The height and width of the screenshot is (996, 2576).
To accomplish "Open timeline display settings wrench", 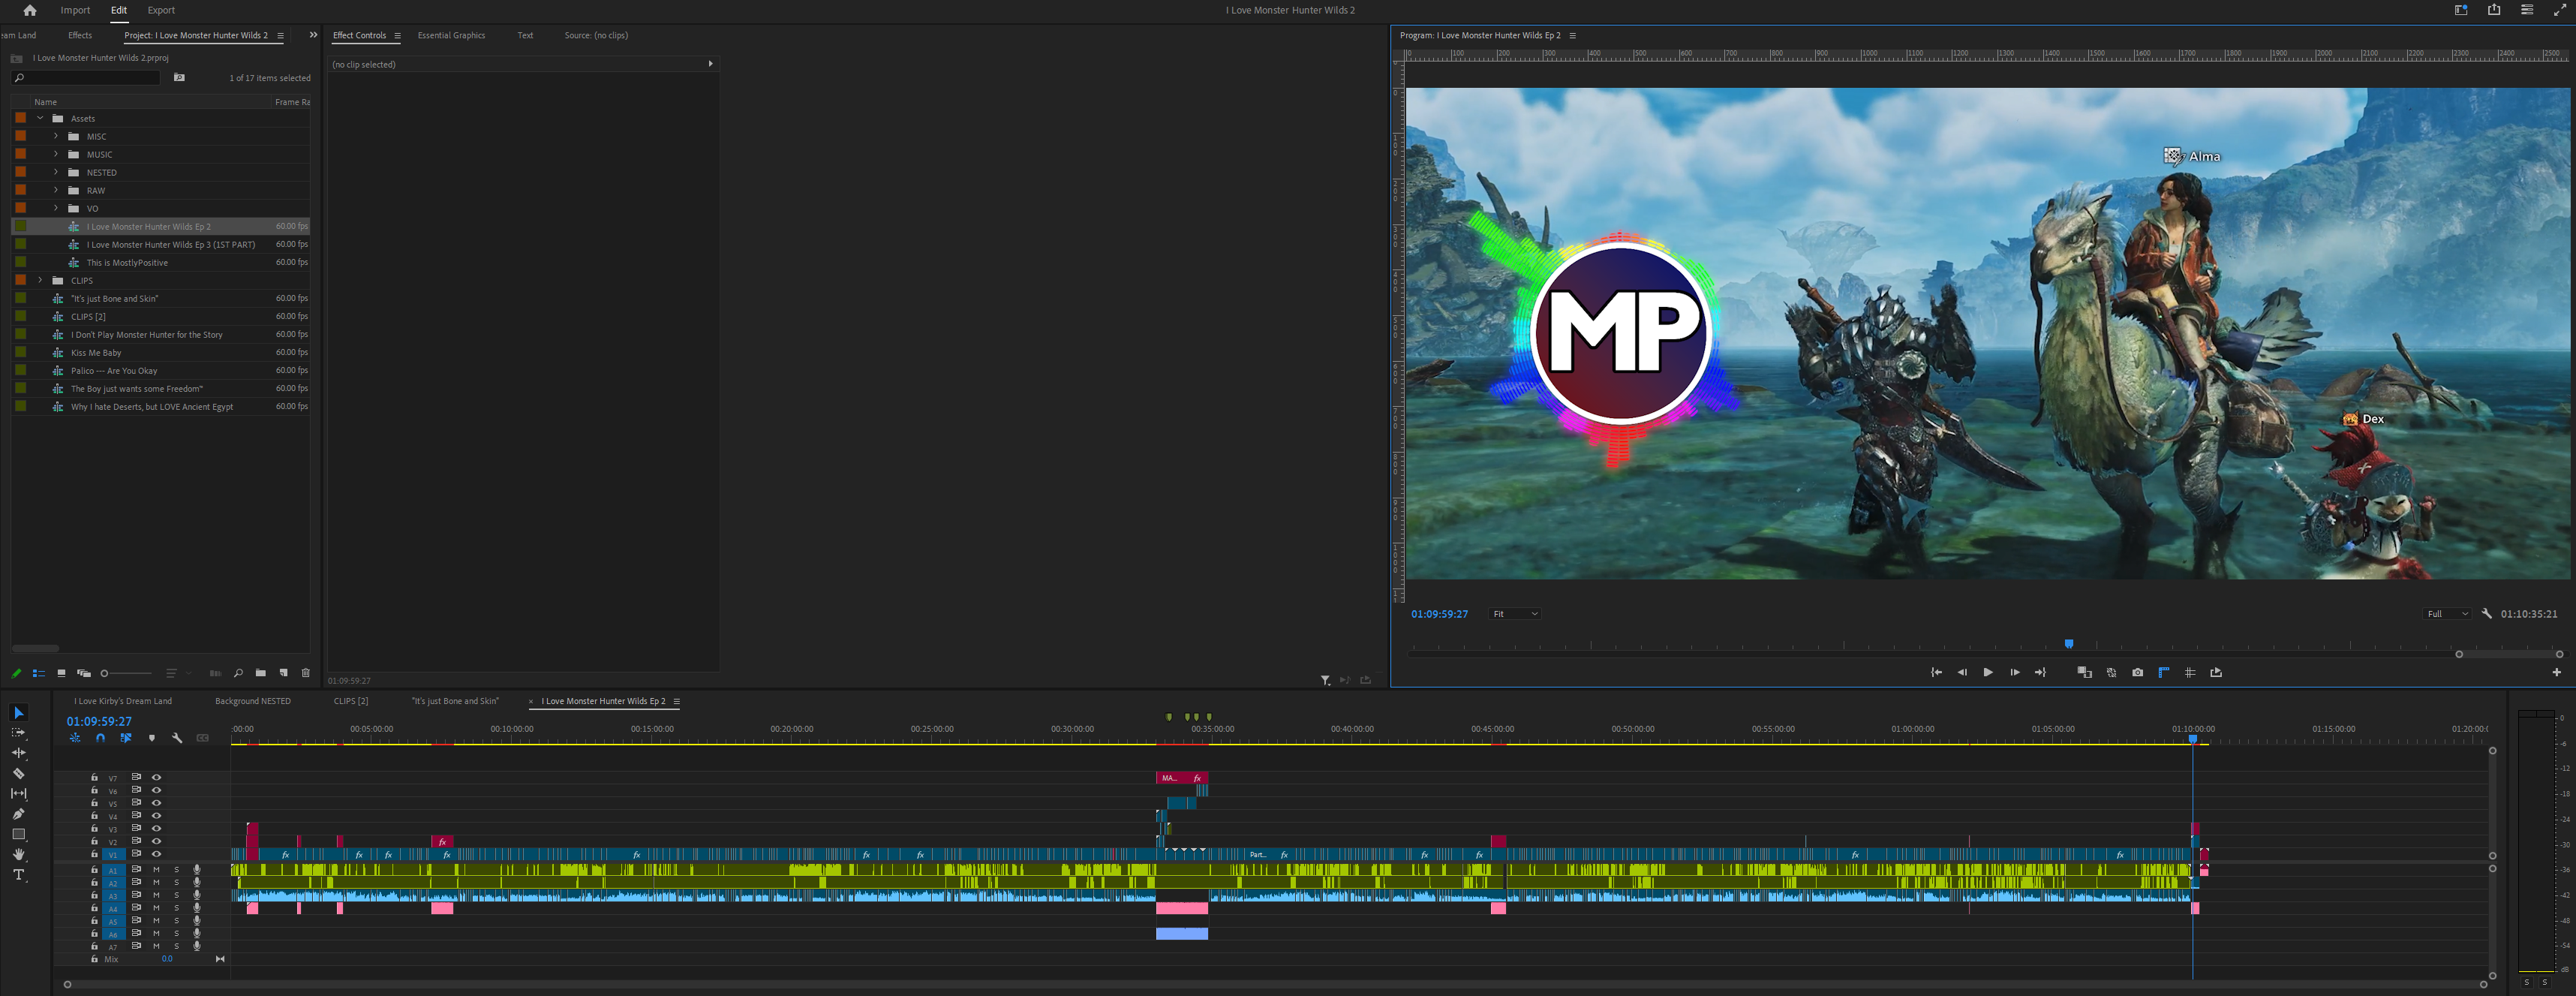I will click(177, 738).
